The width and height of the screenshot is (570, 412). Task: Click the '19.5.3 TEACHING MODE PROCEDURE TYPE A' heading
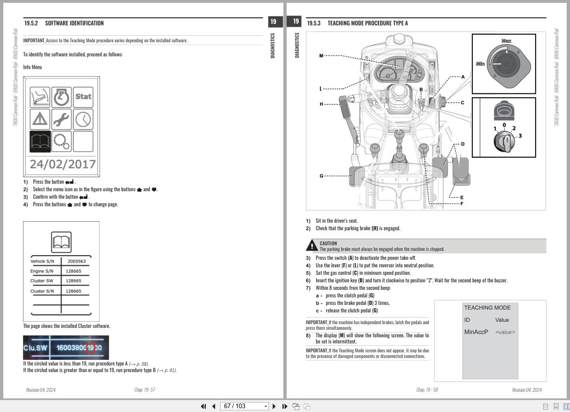[357, 23]
